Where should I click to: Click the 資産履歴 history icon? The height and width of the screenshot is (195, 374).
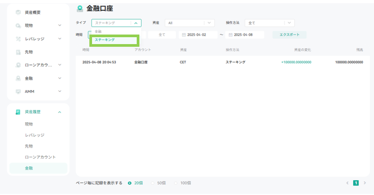[18, 112]
